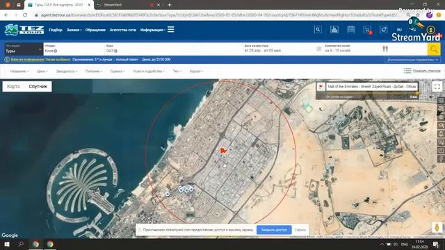Viewport: 445px width, 250px height.
Task: Expand Дополнительные параметры section
Action: pos(412,60)
